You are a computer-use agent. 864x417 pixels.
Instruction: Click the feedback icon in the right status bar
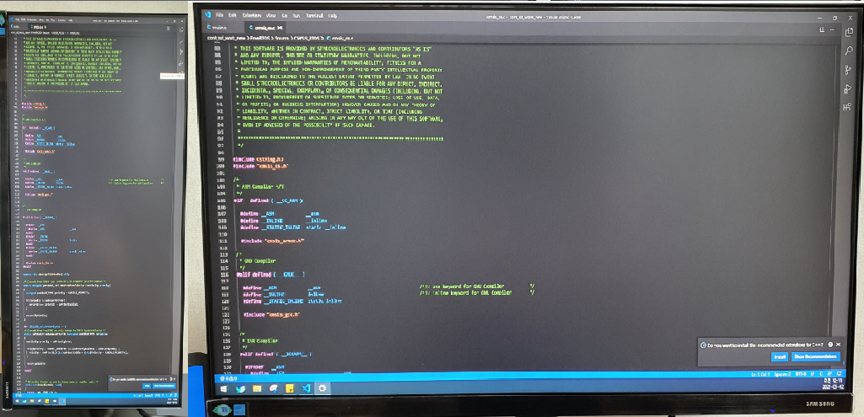coord(829,374)
